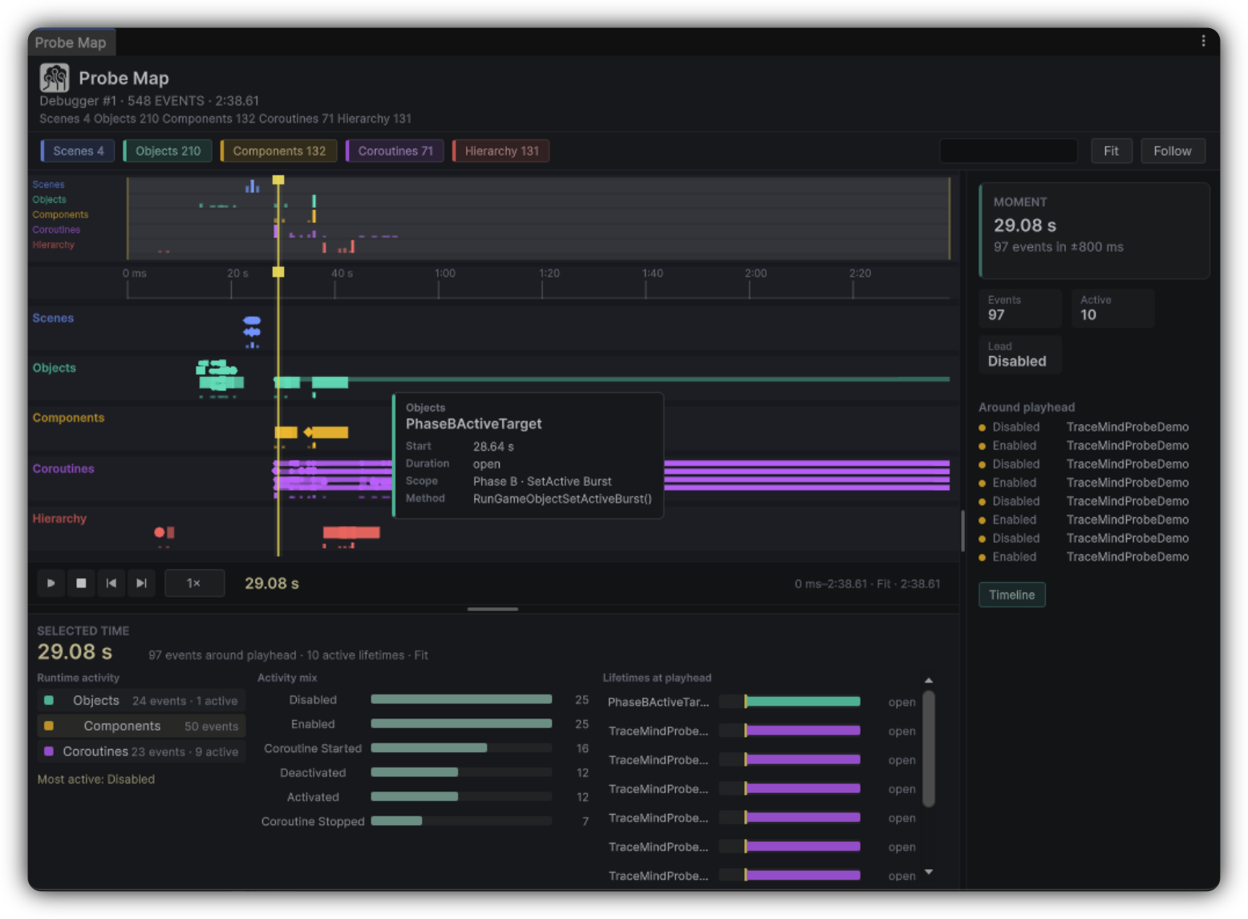Stop playback with the stop button
Image resolution: width=1248 pixels, height=919 pixels.
[x=81, y=583]
